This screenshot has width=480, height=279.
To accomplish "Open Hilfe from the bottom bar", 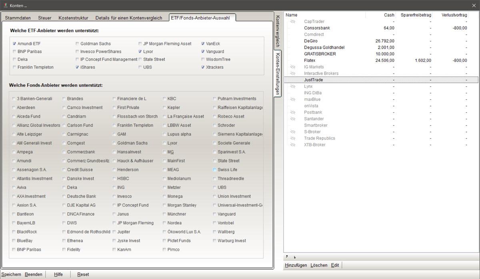I will (58, 275).
